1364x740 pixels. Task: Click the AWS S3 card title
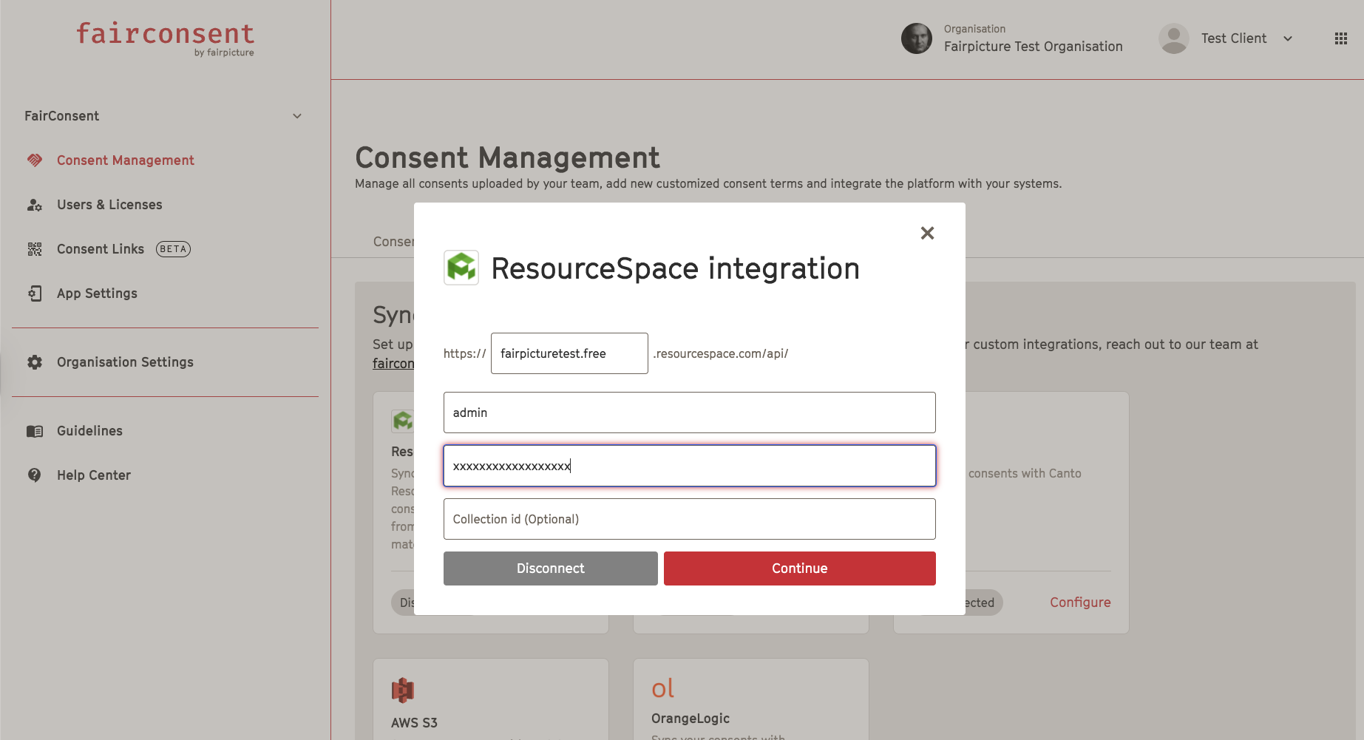point(414,723)
